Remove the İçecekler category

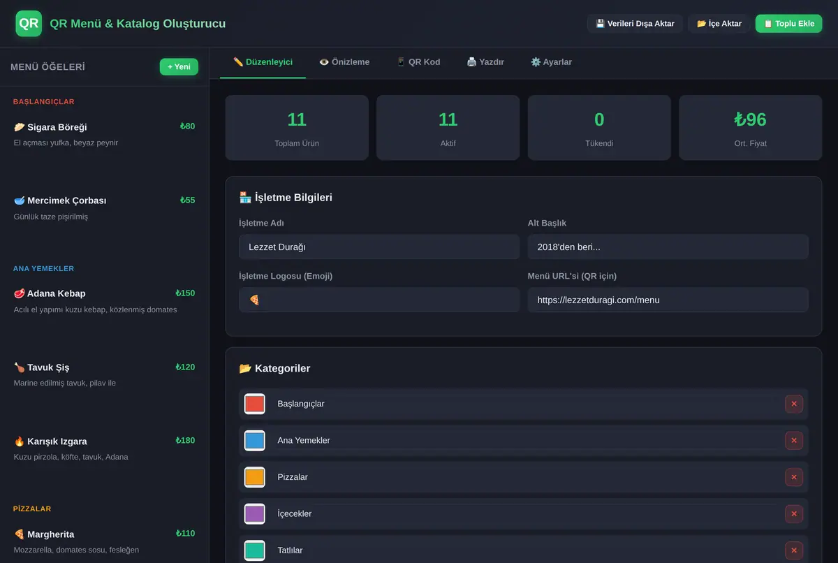click(794, 514)
